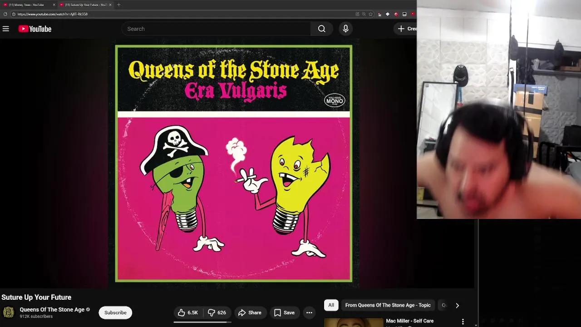581x327 pixels.
Task: Subscribe to Queens Of The Stone Age
Action: (115, 312)
